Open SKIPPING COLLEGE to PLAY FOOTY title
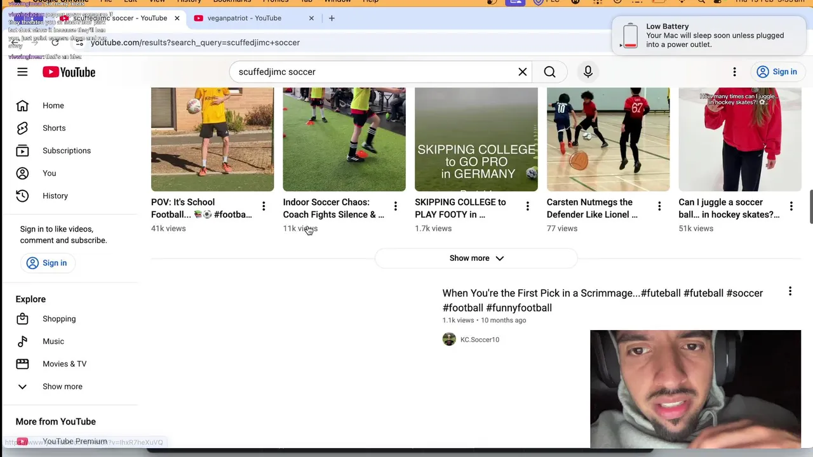 [x=460, y=208]
